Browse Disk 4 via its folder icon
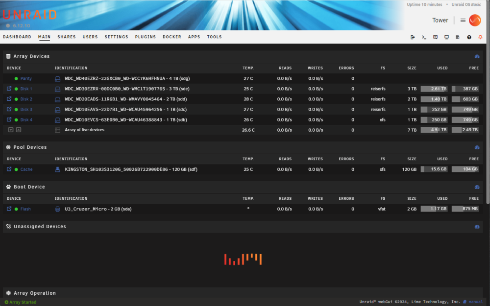The height and width of the screenshot is (306, 490). coord(9,119)
